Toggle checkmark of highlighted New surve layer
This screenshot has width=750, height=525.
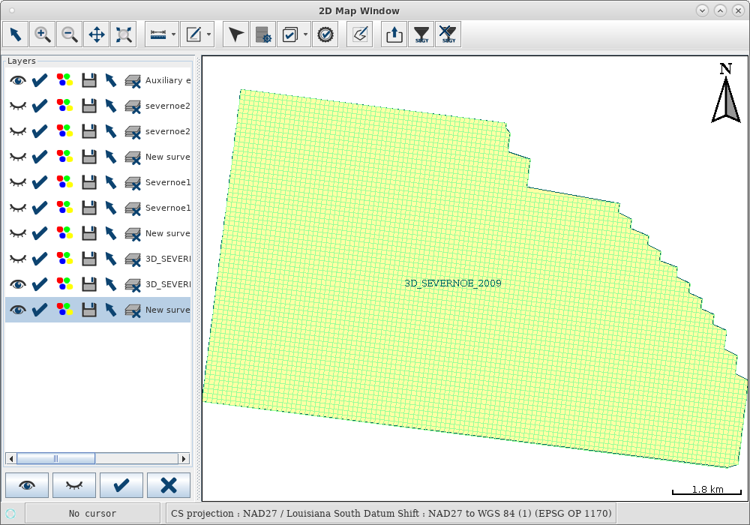tap(40, 310)
